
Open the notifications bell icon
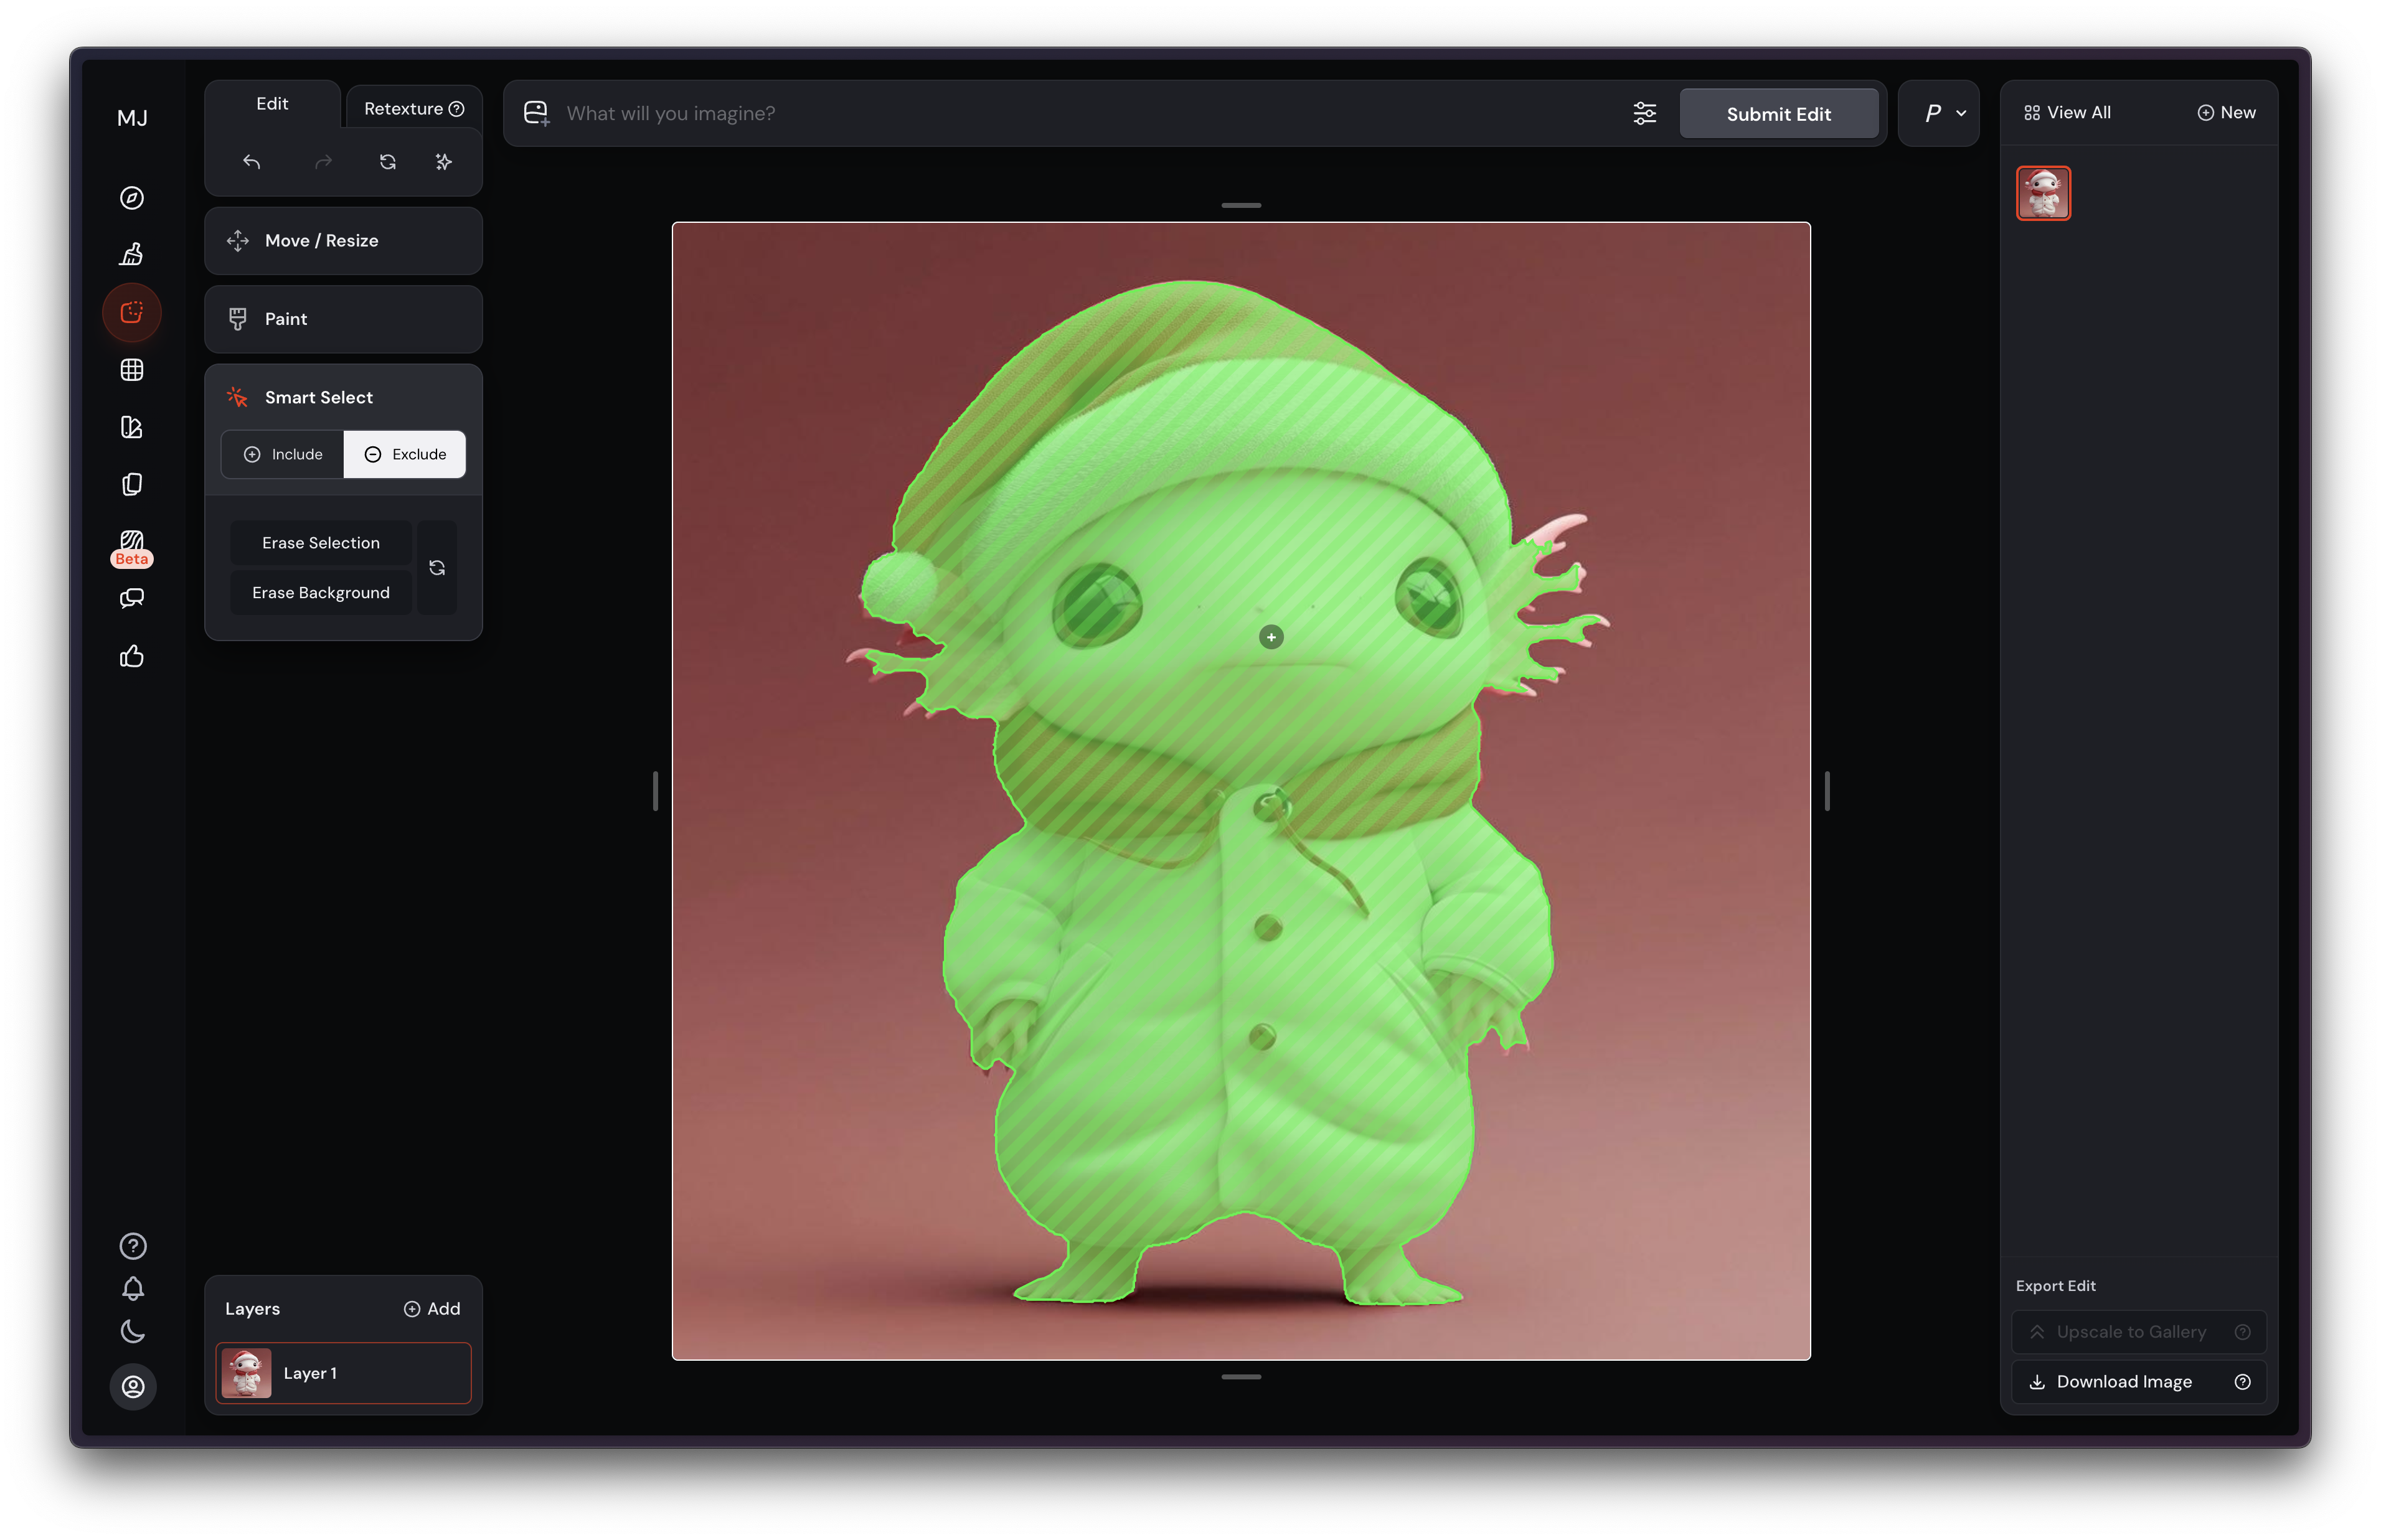tap(133, 1289)
